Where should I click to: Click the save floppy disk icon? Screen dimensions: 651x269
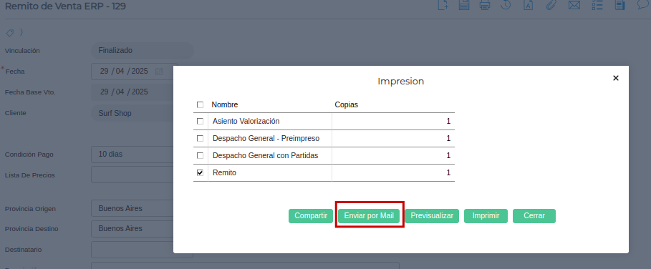464,5
